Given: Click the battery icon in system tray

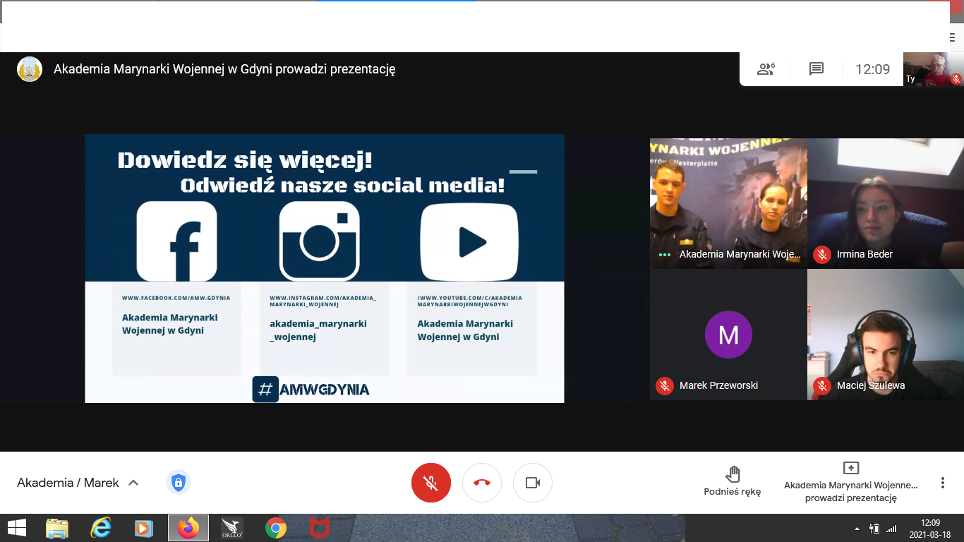Looking at the screenshot, I should tap(874, 529).
